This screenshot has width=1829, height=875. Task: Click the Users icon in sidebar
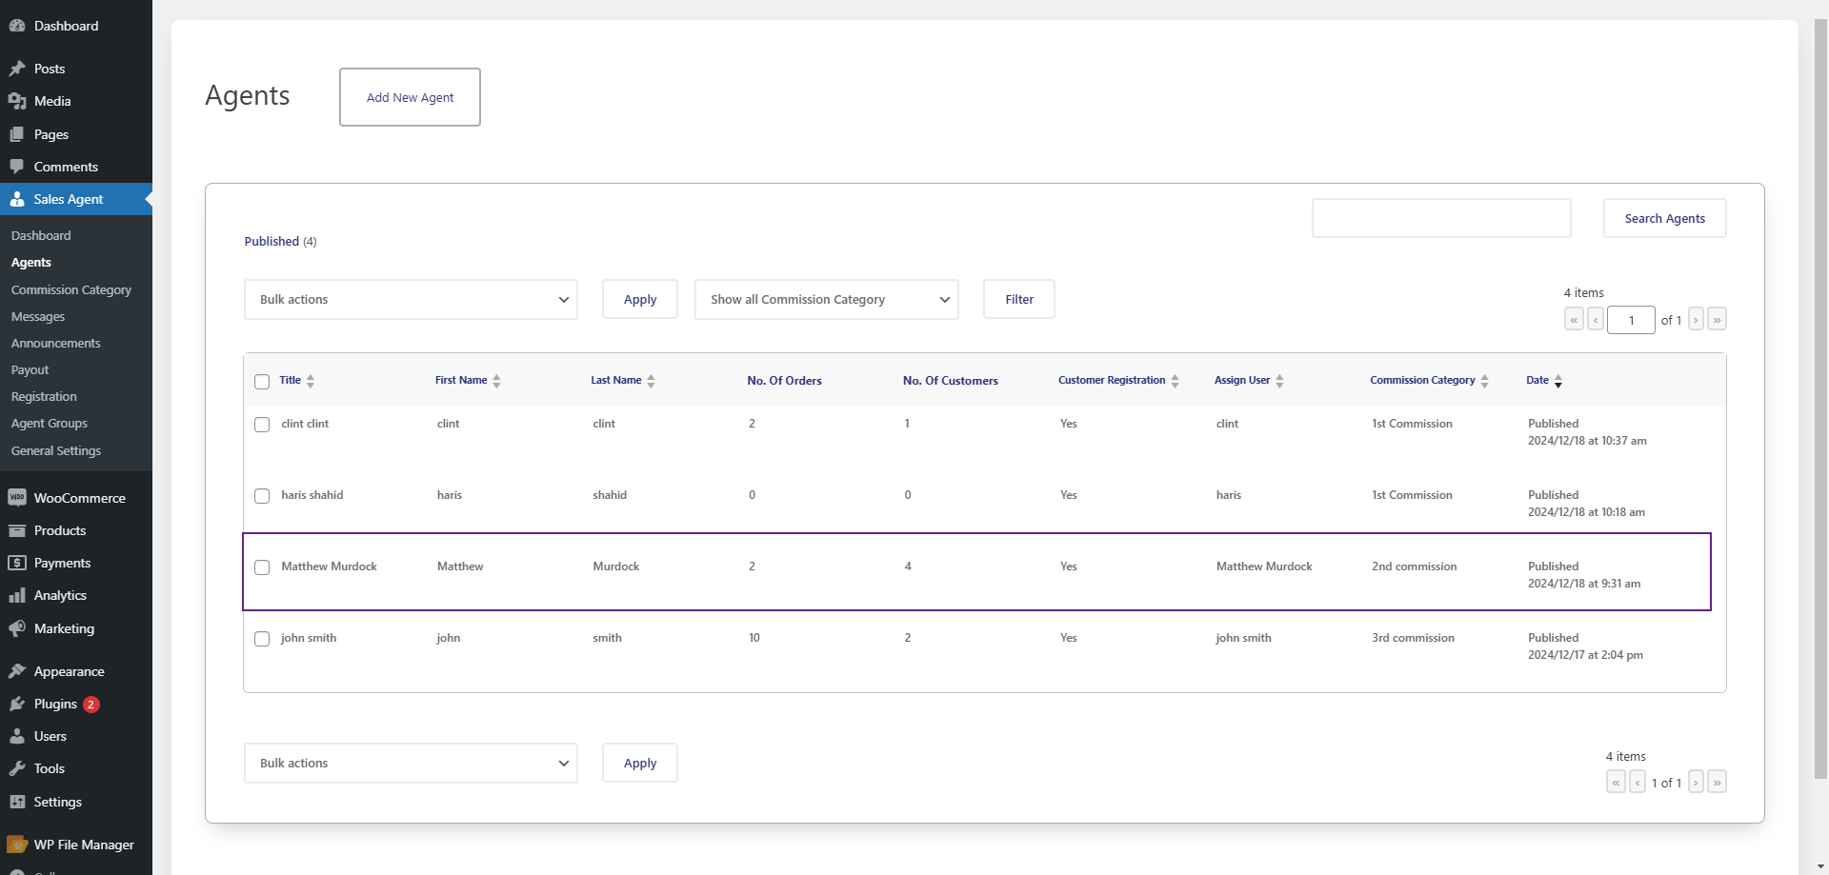pyautogui.click(x=17, y=736)
